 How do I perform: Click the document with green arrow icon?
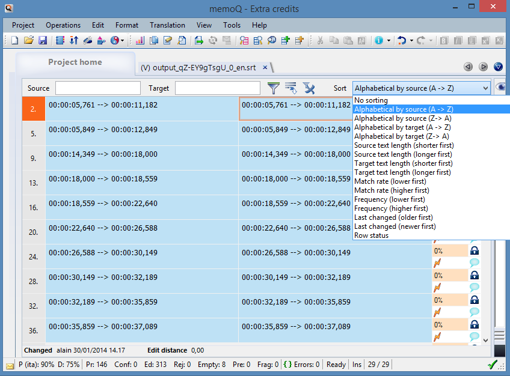point(198,41)
